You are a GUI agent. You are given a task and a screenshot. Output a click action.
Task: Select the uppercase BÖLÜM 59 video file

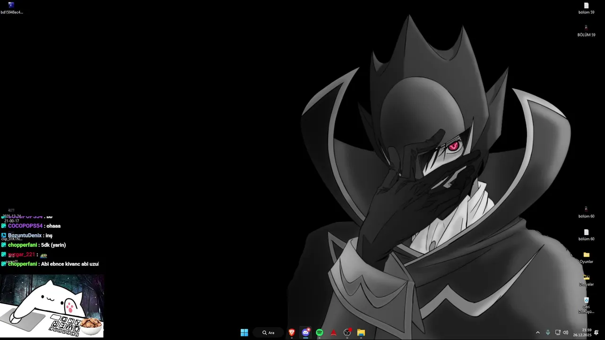tap(587, 31)
